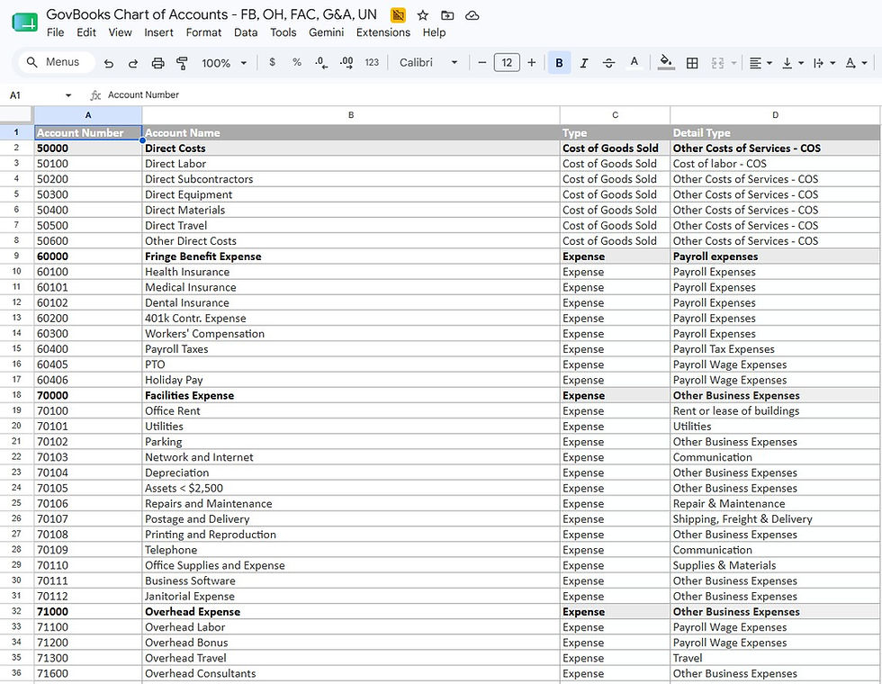Image resolution: width=882 pixels, height=684 pixels.
Task: Click the Print icon
Action: [x=158, y=63]
